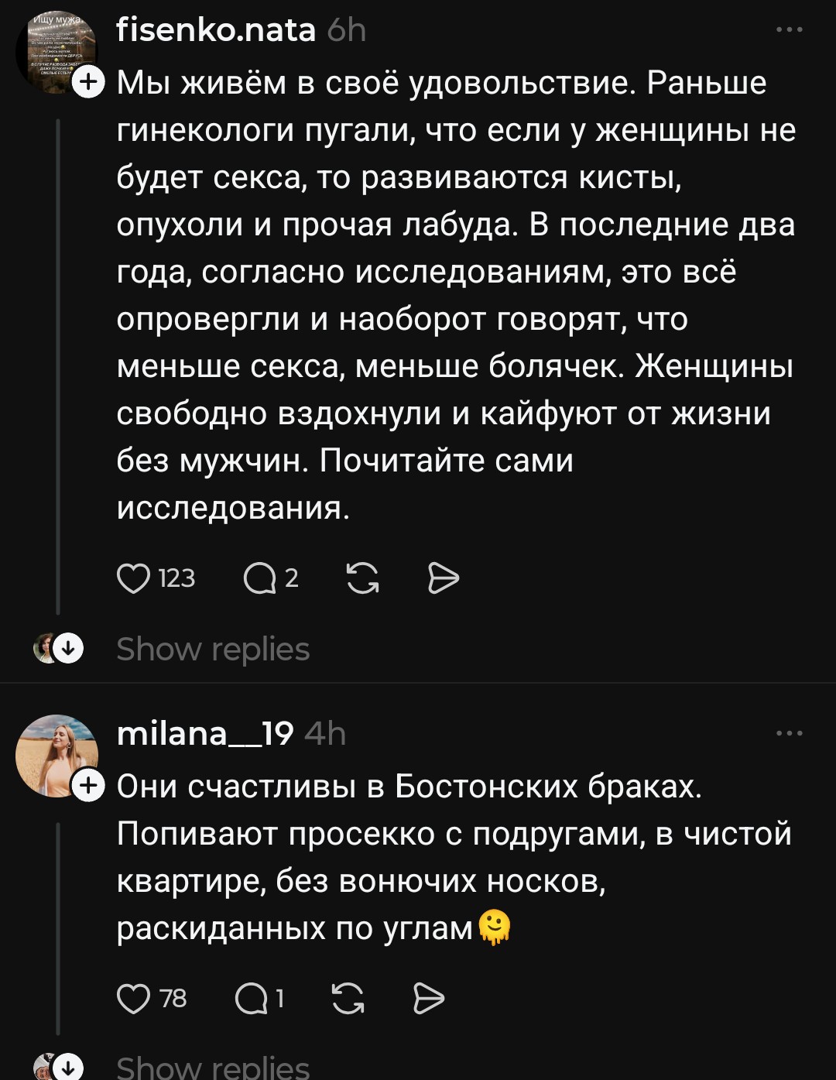Like the milana__19 post
836x1080 pixels.
coord(134,999)
